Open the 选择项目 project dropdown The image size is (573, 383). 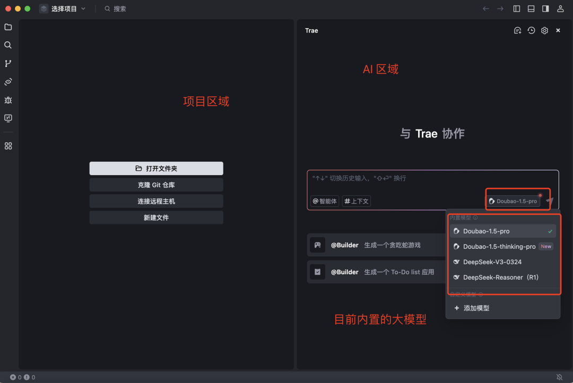click(x=63, y=9)
